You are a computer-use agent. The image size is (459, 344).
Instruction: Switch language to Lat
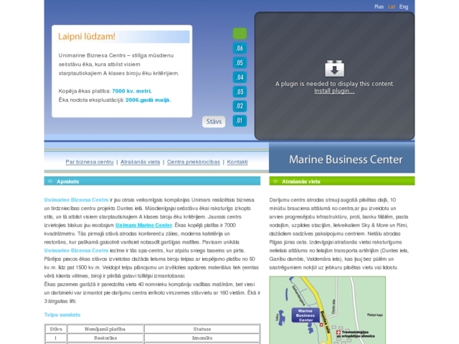pos(392,6)
